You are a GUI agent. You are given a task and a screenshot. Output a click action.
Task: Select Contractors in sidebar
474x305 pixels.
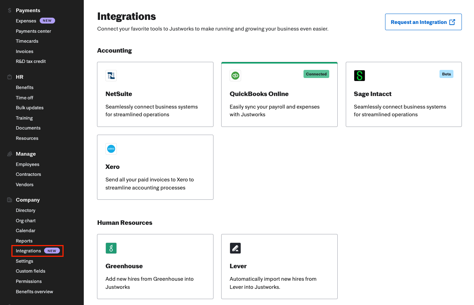click(28, 174)
